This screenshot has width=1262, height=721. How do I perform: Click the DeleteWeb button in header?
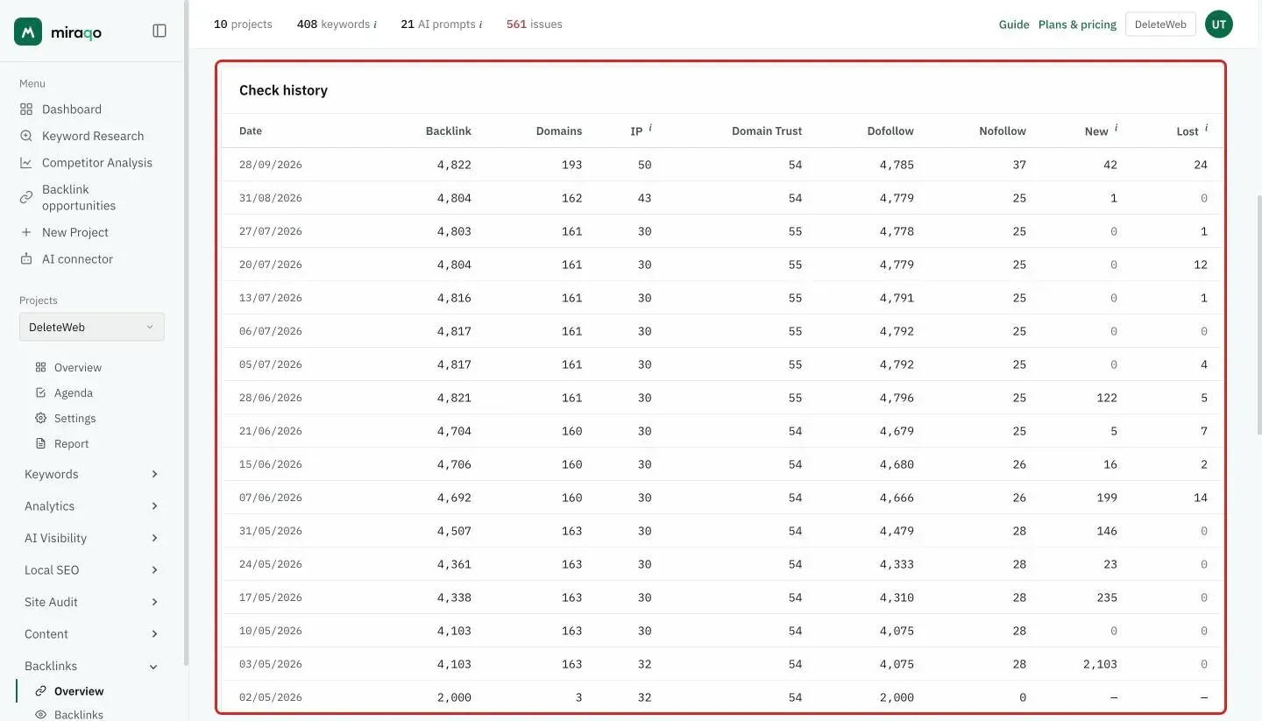[x=1160, y=25]
